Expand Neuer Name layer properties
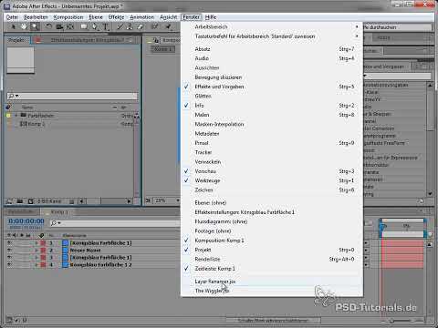Screen dimensions: 438x328 coord(36,250)
